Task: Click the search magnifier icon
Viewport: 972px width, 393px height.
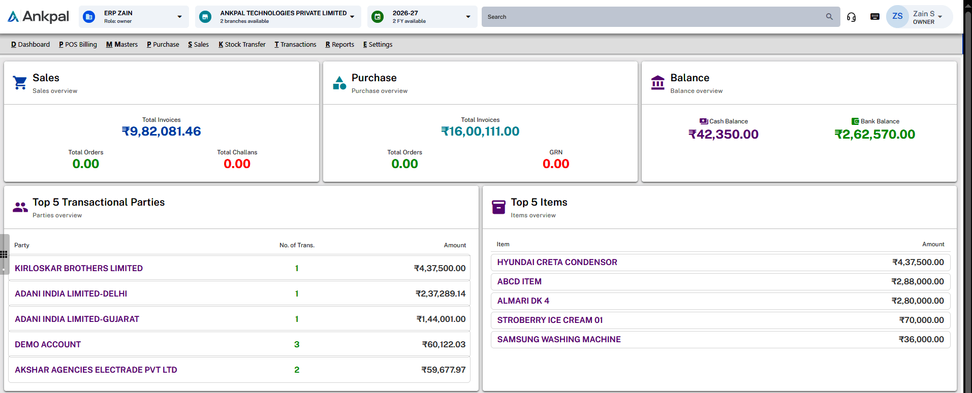Action: click(x=829, y=17)
